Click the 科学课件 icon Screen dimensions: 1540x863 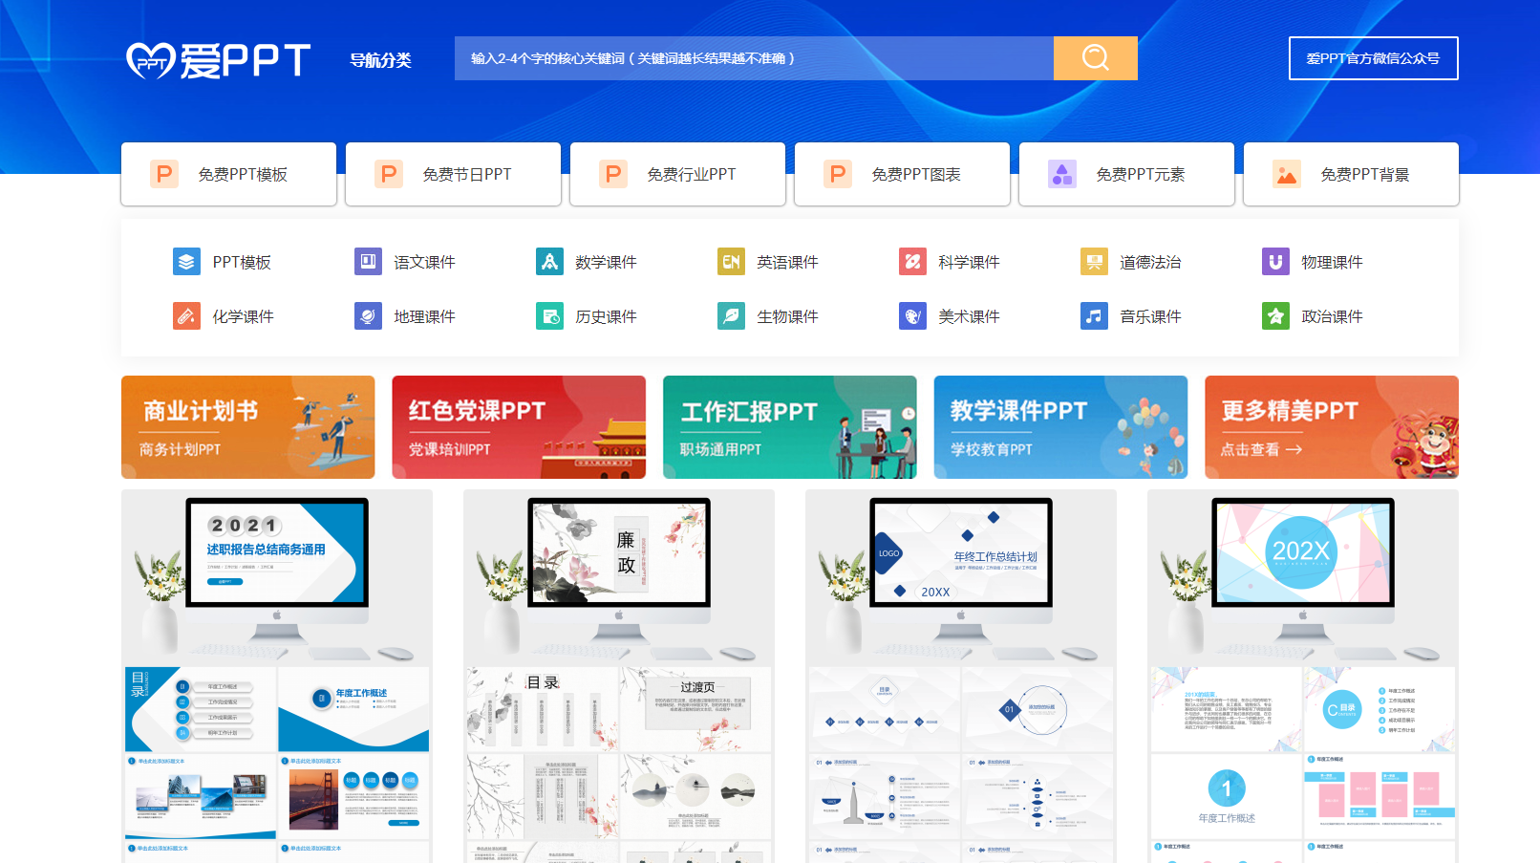[912, 261]
